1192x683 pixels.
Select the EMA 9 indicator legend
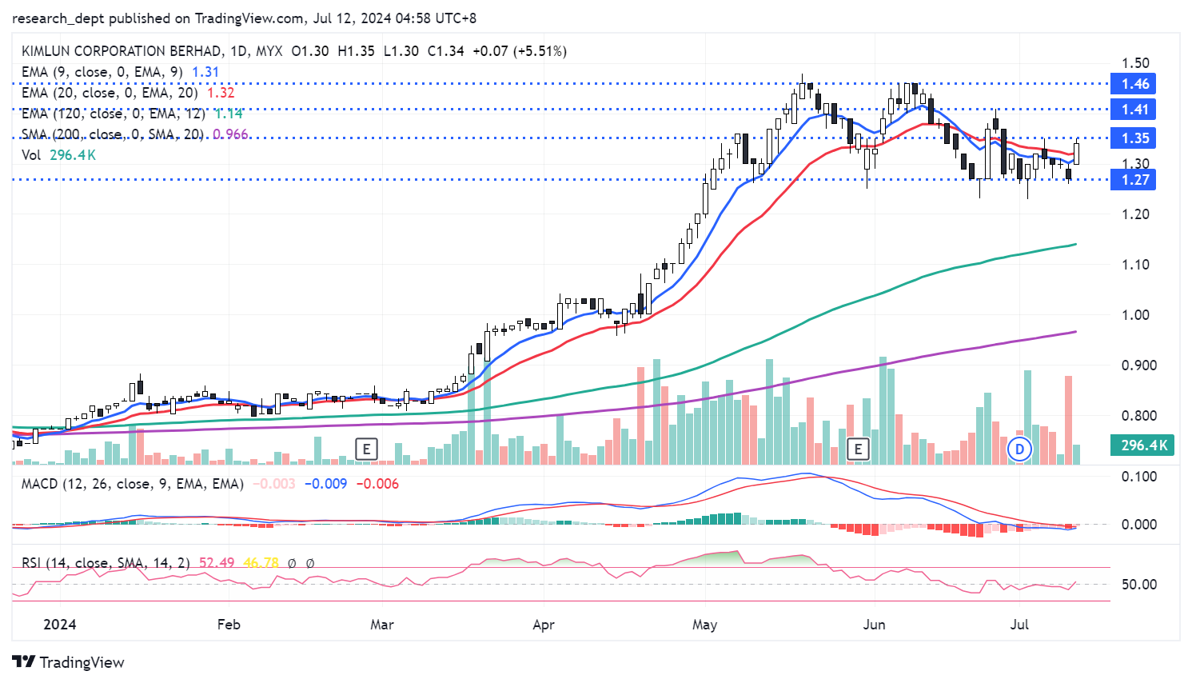click(102, 72)
